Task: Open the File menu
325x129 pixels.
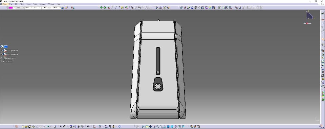Action: (10, 4)
